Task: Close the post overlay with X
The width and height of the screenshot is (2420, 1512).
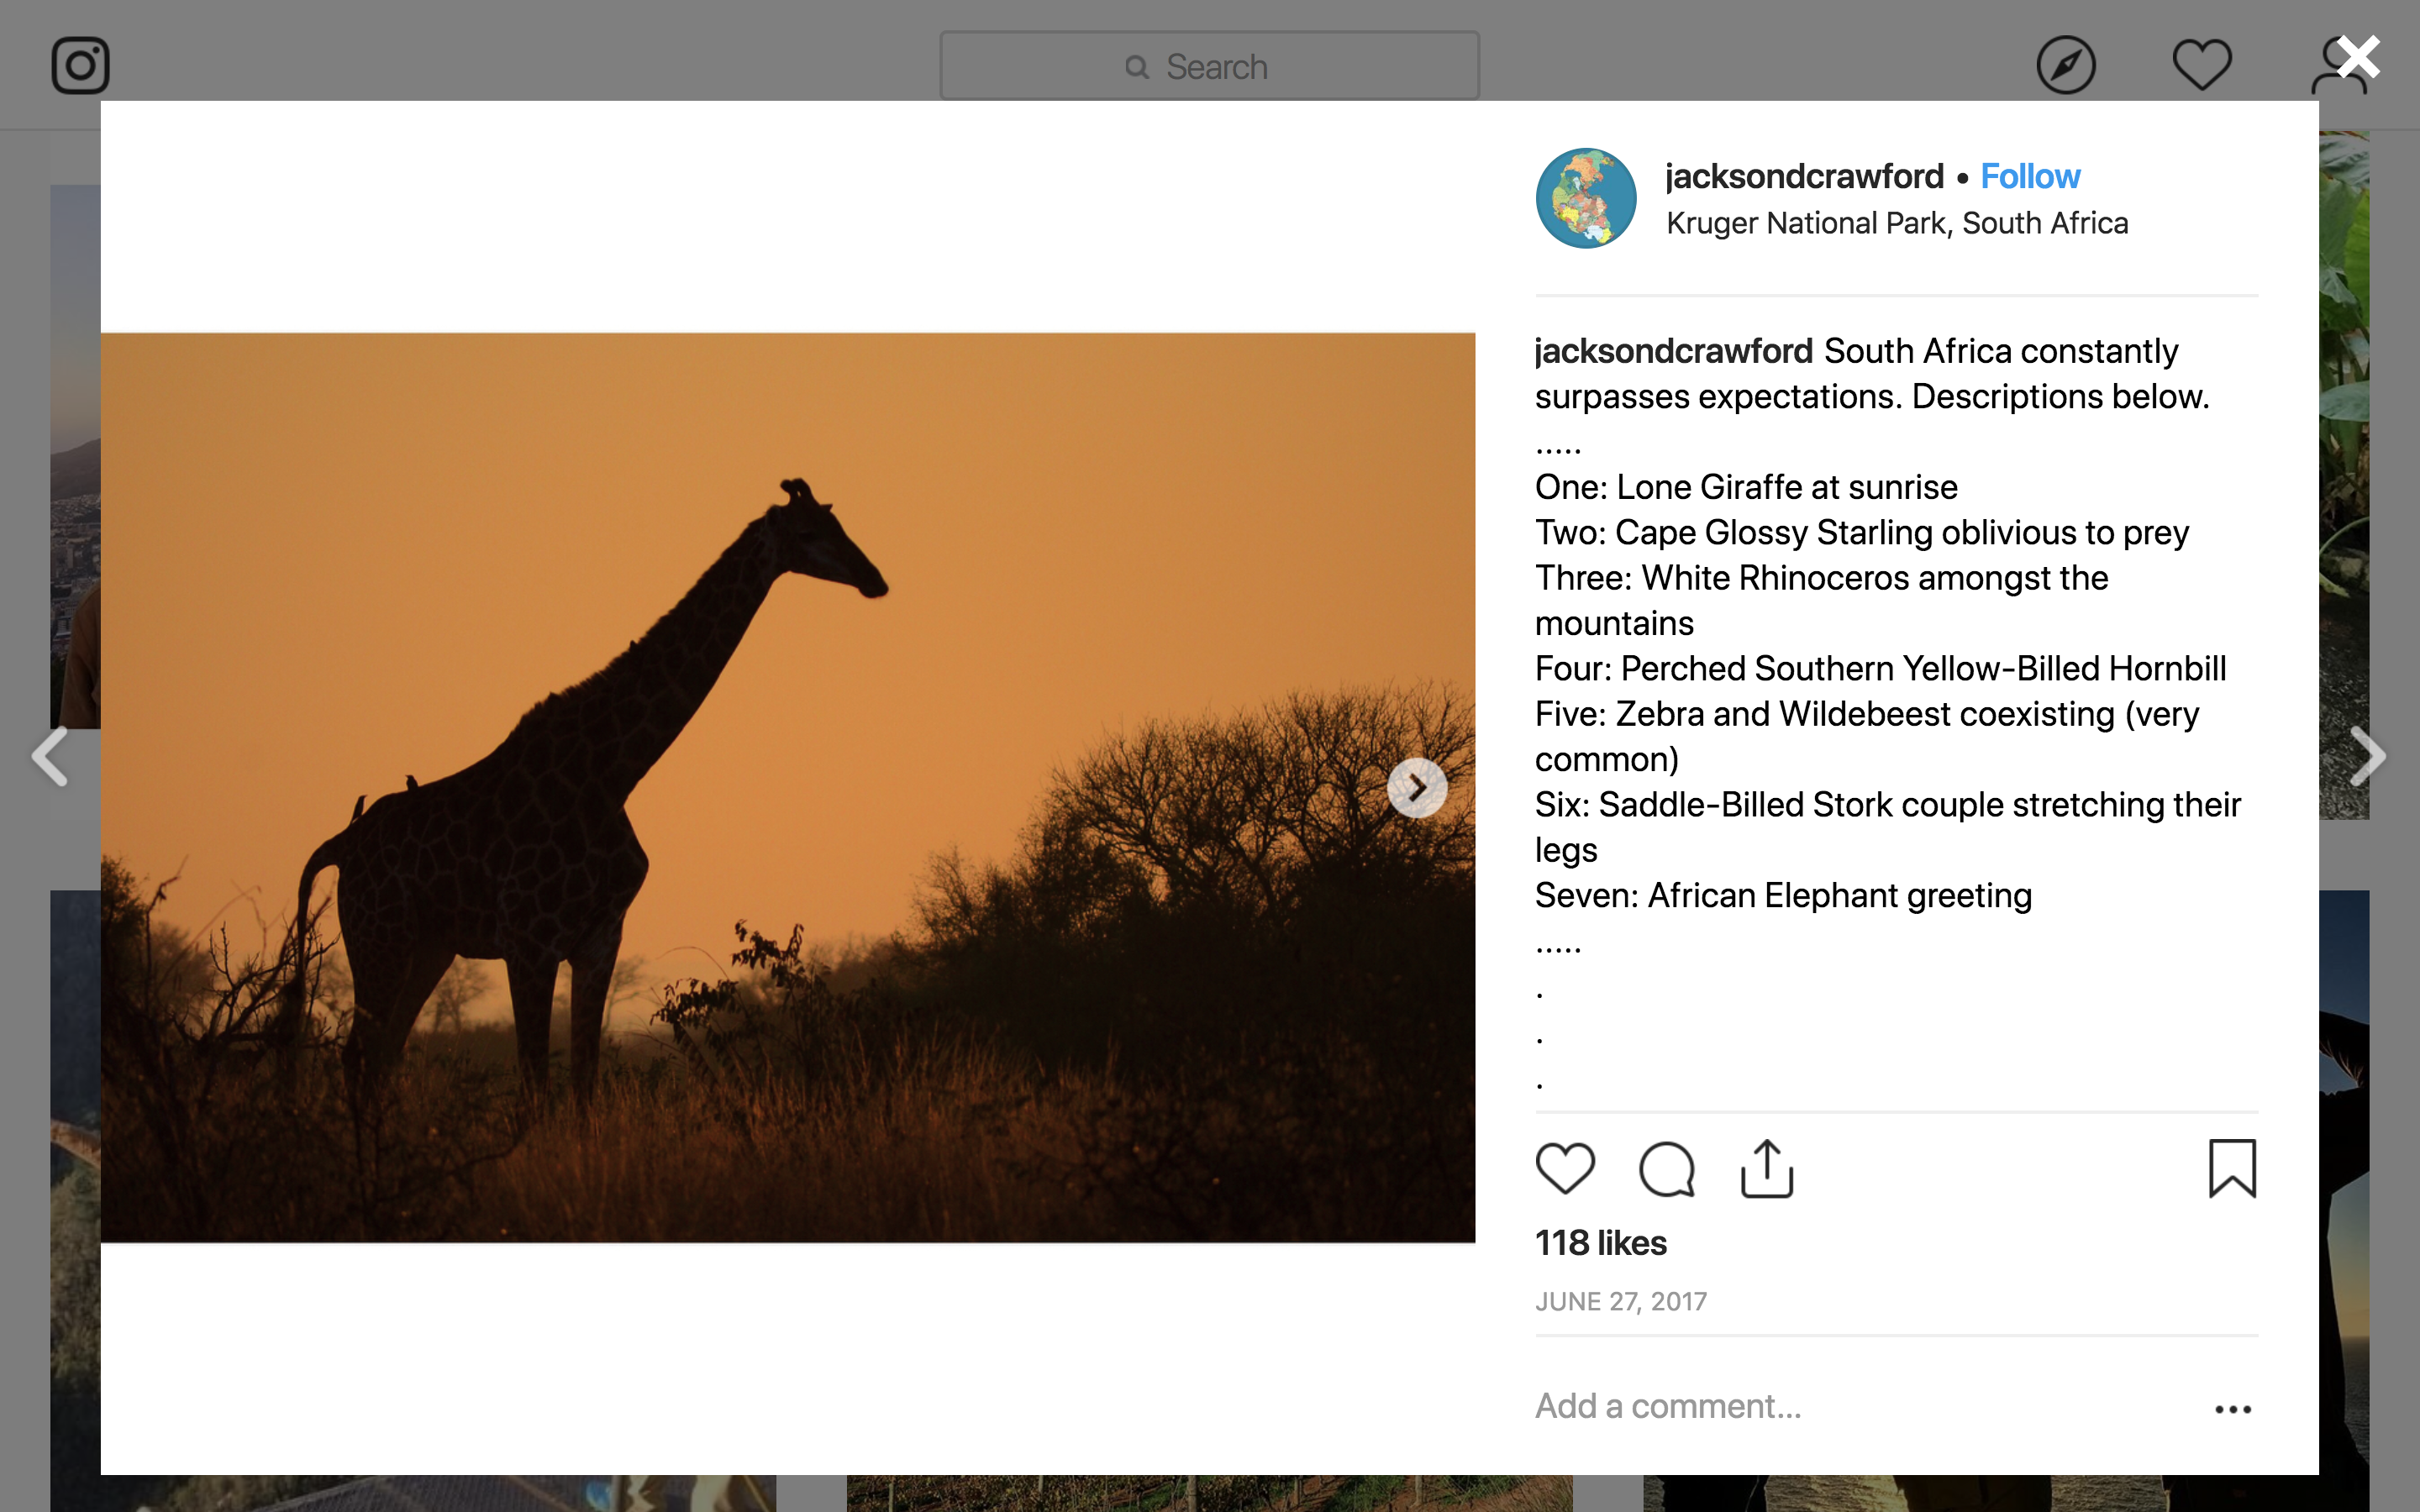Action: tap(2359, 58)
